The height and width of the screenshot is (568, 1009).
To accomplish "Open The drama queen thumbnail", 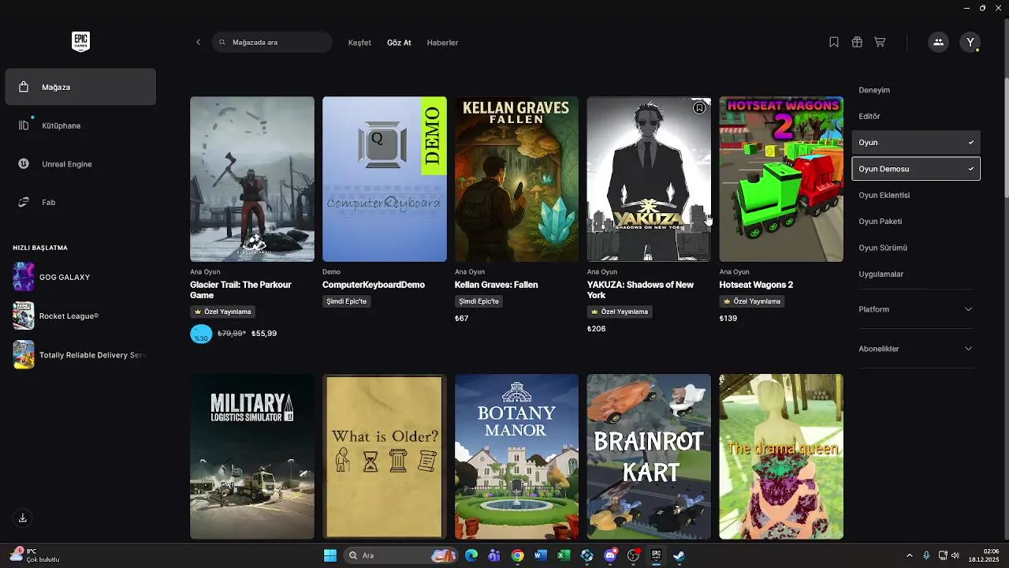I will 781,457.
